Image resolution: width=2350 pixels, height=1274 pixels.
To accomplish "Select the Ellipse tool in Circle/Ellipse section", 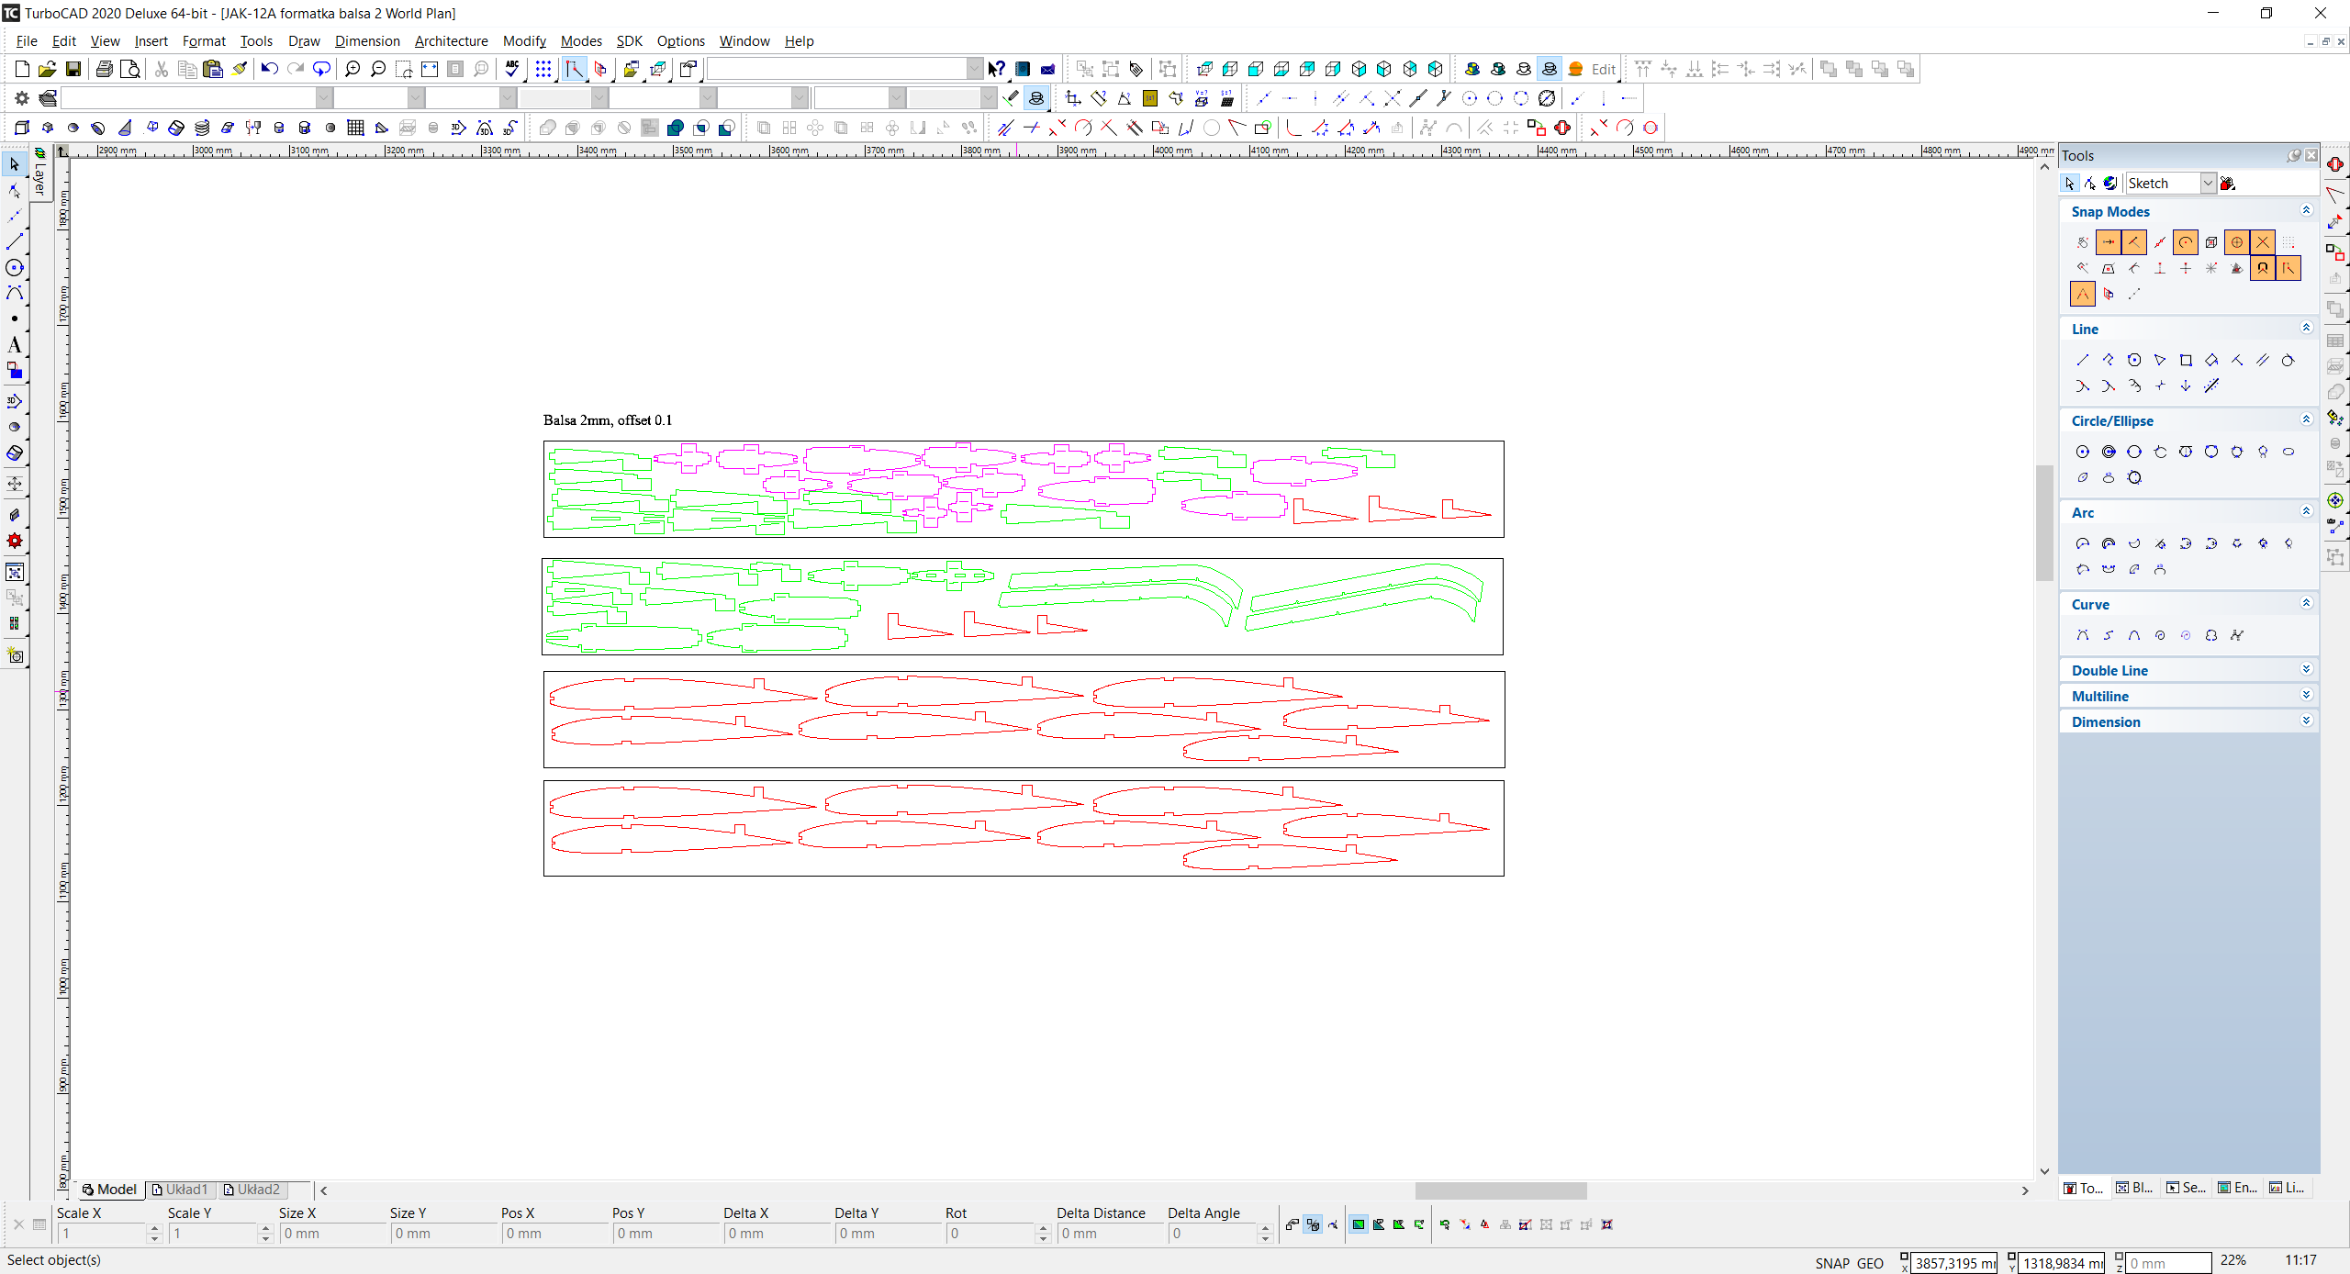I will [2288, 452].
